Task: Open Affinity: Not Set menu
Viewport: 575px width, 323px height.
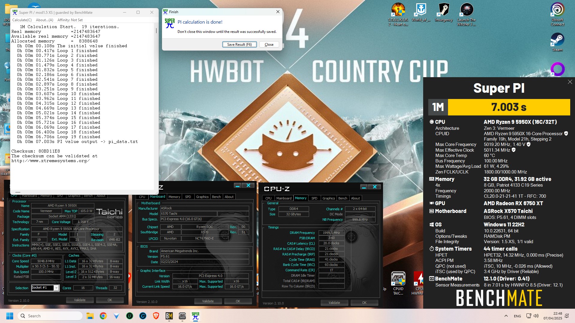Action: click(70, 20)
